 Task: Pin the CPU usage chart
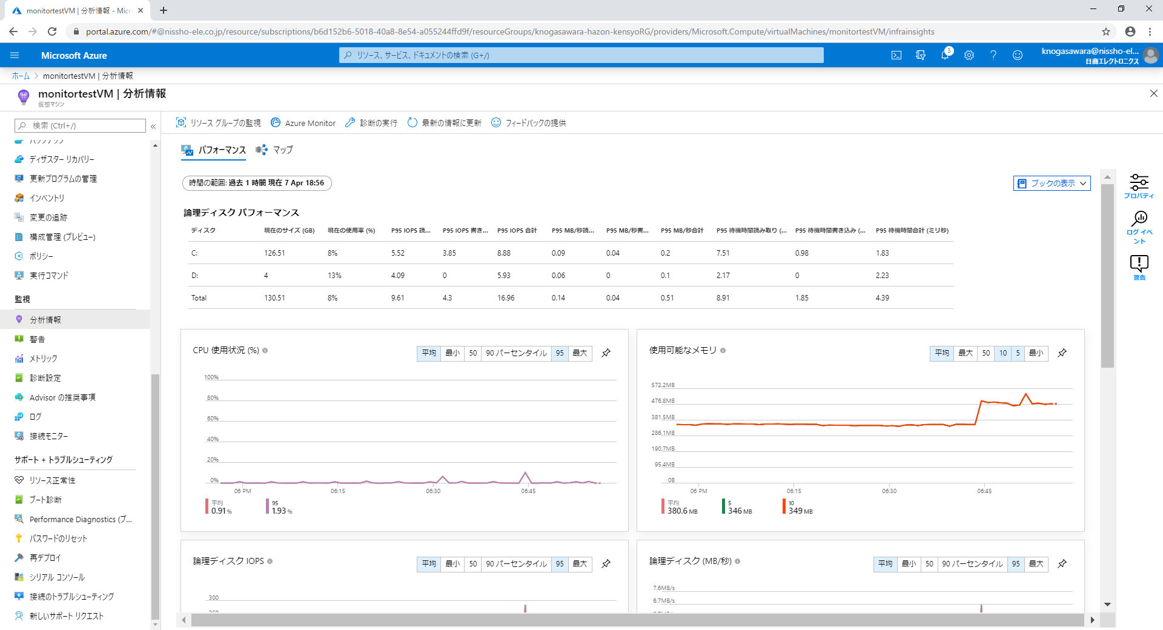click(x=606, y=353)
